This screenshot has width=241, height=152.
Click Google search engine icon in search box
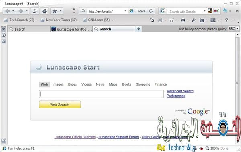click(x=163, y=11)
